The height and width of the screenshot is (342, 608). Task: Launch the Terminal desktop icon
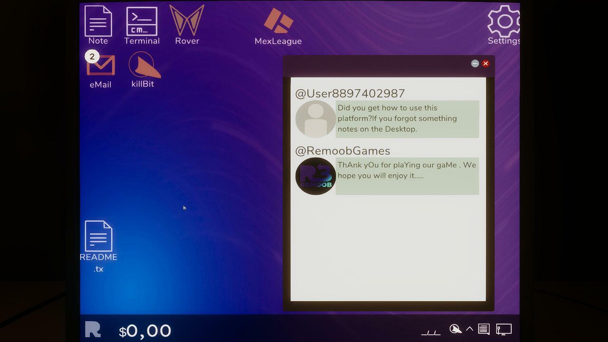pos(142,21)
